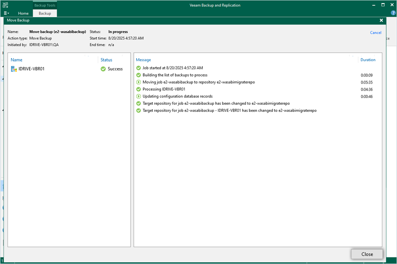Close the Move Backup dialog with X

tap(381, 21)
